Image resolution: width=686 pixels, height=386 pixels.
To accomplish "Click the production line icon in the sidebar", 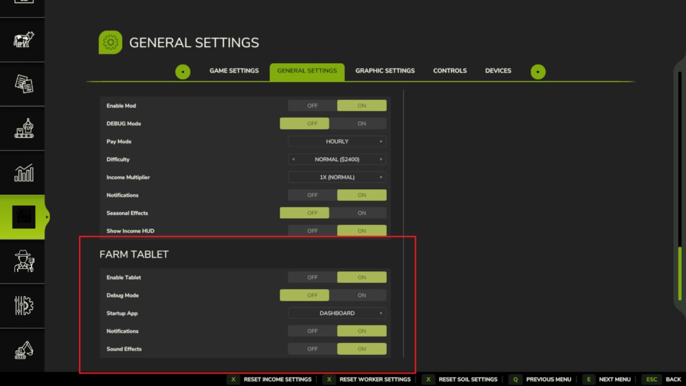I will pos(23,128).
